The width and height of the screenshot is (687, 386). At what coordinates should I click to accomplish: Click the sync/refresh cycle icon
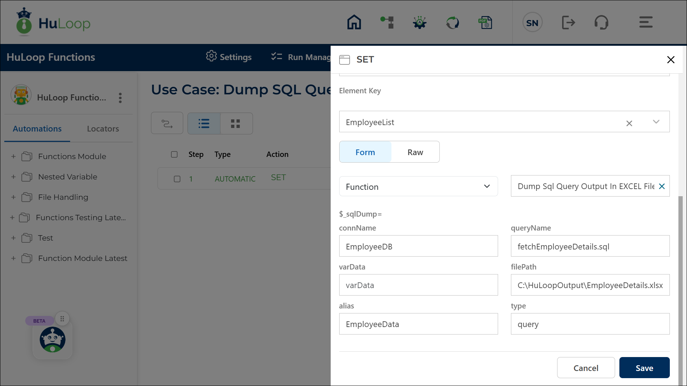[452, 22]
